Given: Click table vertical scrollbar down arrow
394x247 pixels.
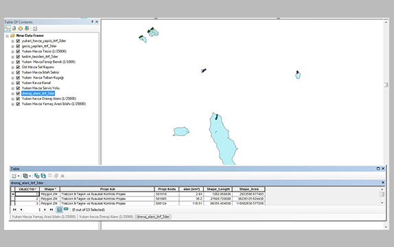Looking at the screenshot, I should tap(382, 203).
